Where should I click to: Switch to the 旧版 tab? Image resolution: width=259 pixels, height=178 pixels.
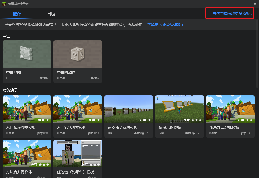point(51,14)
